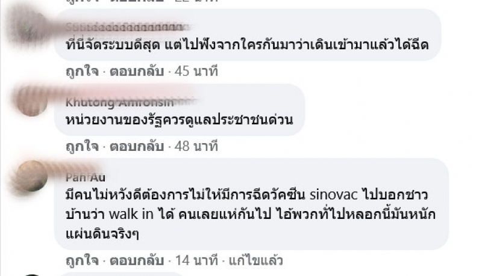Open the blurred commenter name at top
Viewport: 482px width, 276px height.
125,27
